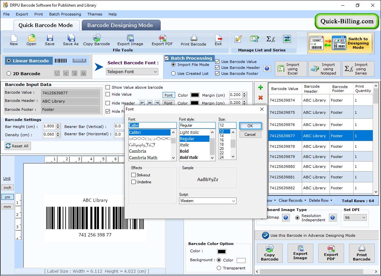Add a row with the green plus icon
The image size is (381, 276).
[x=261, y=87]
